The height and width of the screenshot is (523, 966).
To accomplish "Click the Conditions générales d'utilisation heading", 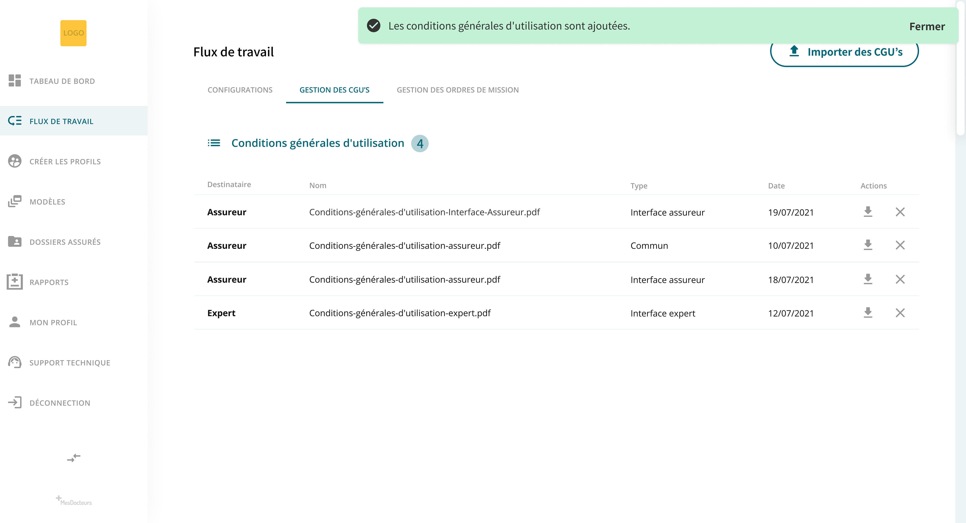I will point(318,143).
